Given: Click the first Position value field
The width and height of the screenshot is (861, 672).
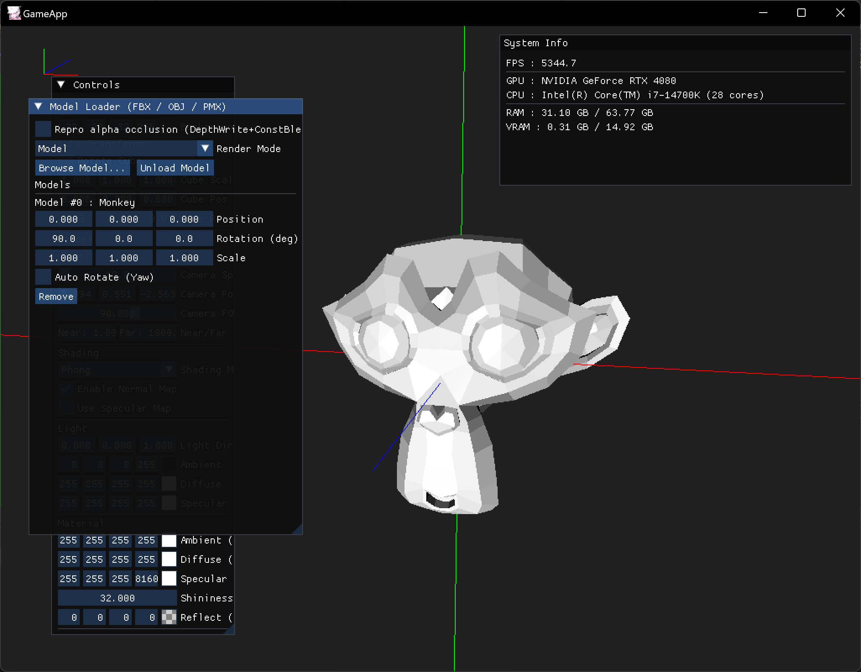Looking at the screenshot, I should click(x=63, y=219).
